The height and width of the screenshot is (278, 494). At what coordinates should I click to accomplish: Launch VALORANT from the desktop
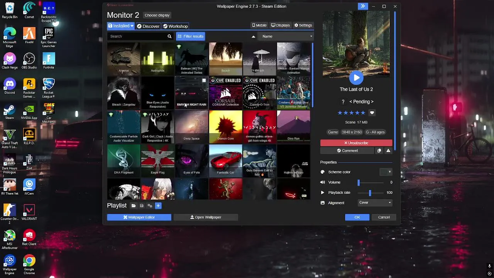tap(29, 212)
